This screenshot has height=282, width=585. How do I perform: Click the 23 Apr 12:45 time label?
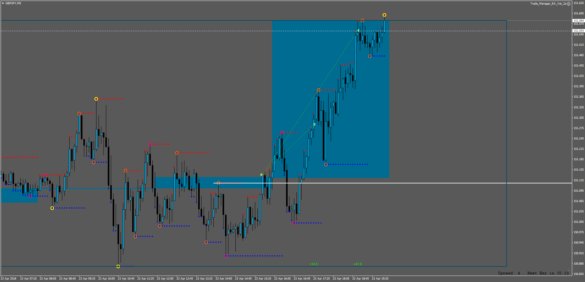pos(185,279)
